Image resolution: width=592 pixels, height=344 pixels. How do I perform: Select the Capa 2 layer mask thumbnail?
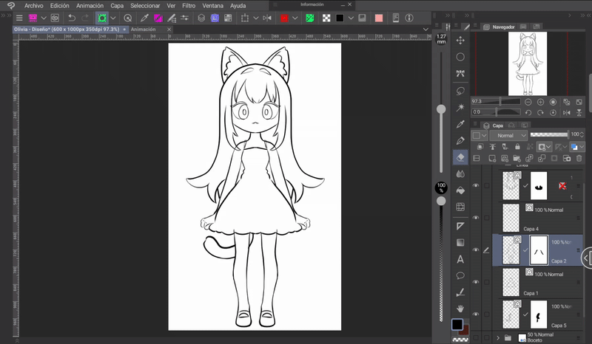tap(539, 250)
